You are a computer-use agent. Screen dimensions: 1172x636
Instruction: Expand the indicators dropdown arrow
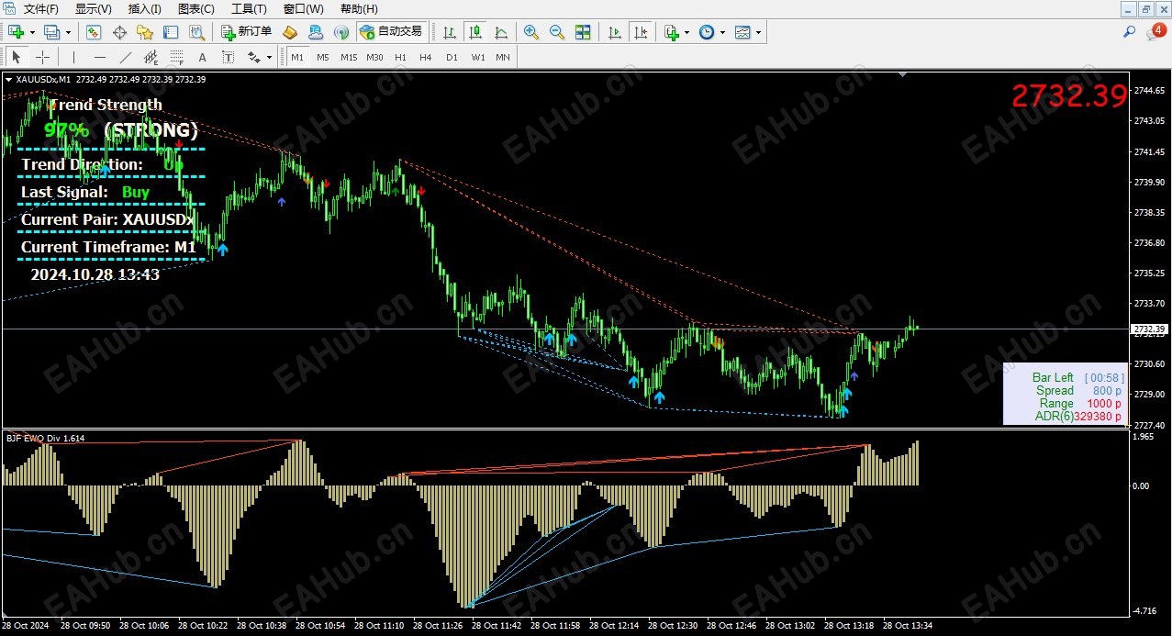point(686,32)
